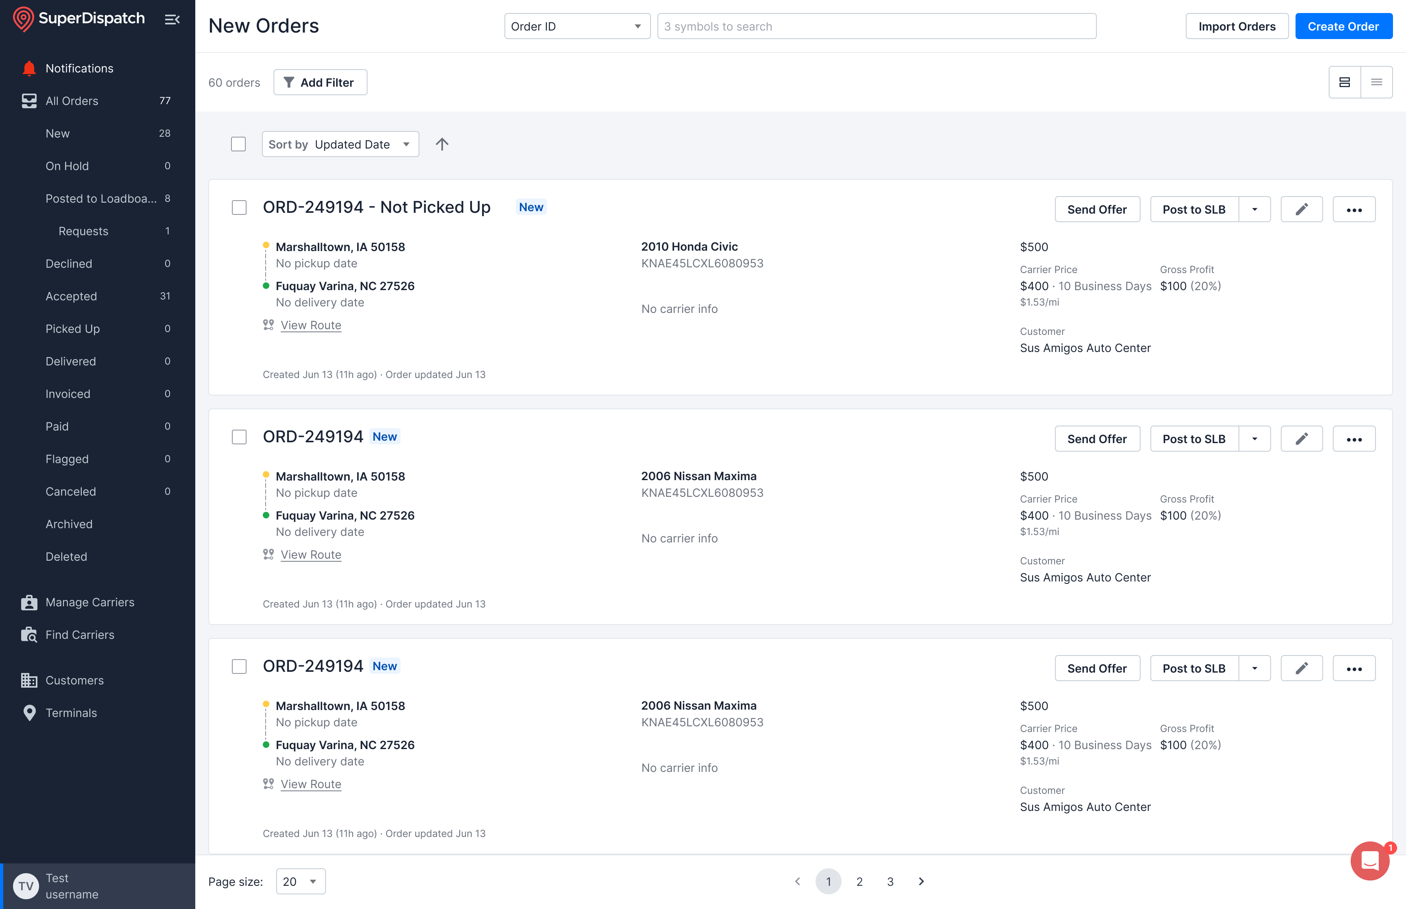Screen dimensions: 1406x909
Task: Check the Not Picked Up order checkbox
Action: click(x=239, y=207)
